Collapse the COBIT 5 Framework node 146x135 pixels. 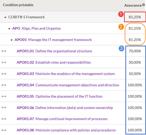coord(5,18)
